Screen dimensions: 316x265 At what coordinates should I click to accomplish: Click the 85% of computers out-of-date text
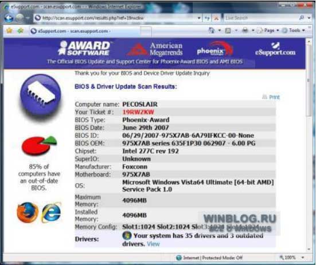click(39, 177)
